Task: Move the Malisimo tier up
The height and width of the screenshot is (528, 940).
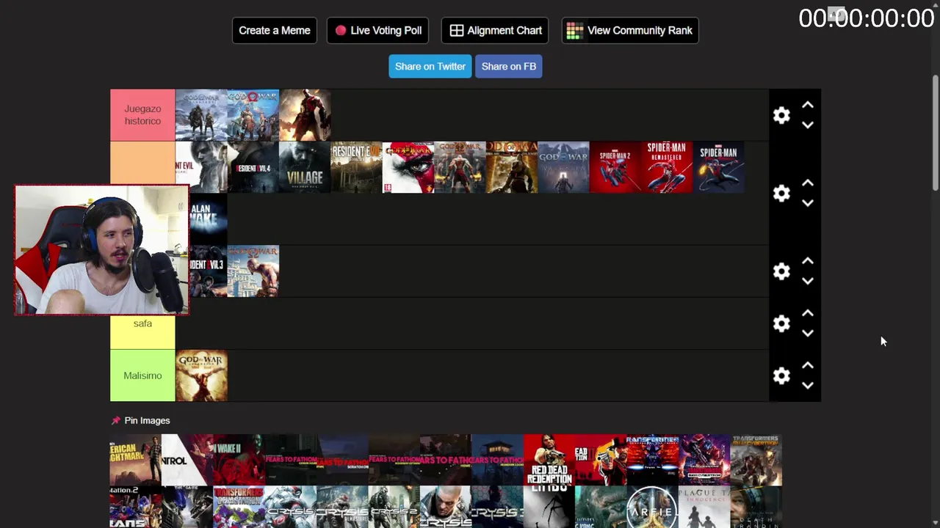Action: [x=808, y=365]
